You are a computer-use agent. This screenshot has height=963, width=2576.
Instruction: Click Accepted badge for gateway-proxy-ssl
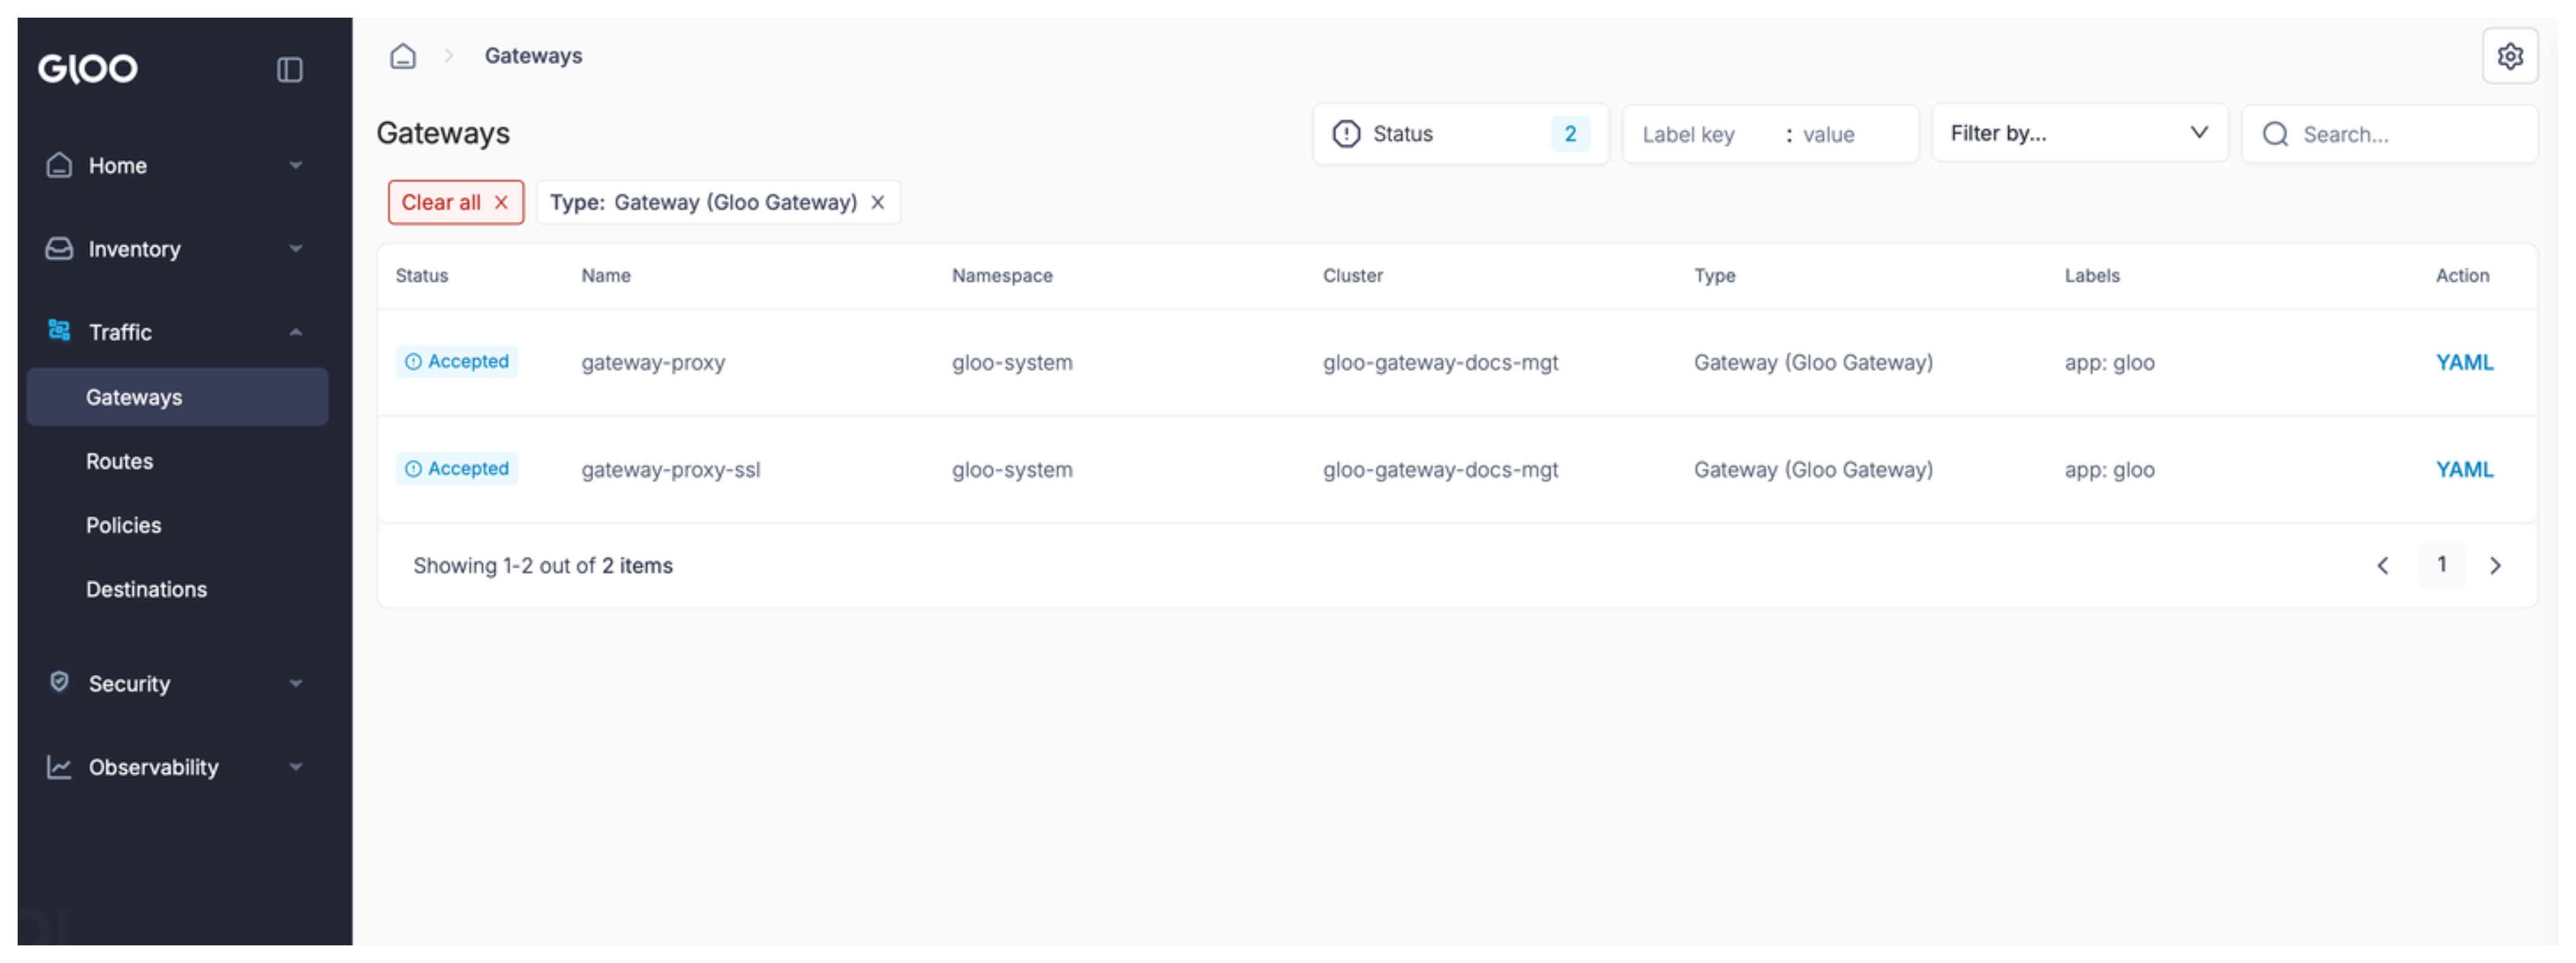point(456,468)
